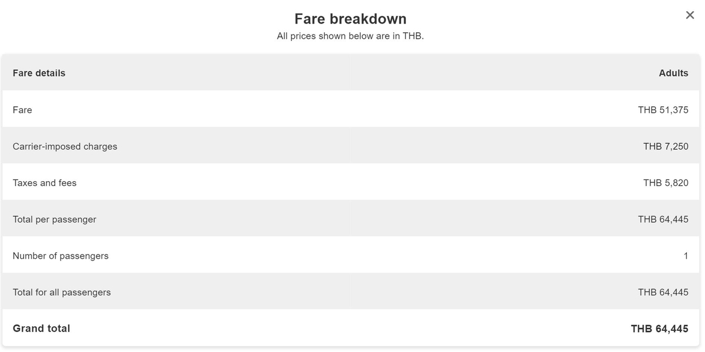Select the Fare details column header
The width and height of the screenshot is (705, 352).
[x=39, y=73]
